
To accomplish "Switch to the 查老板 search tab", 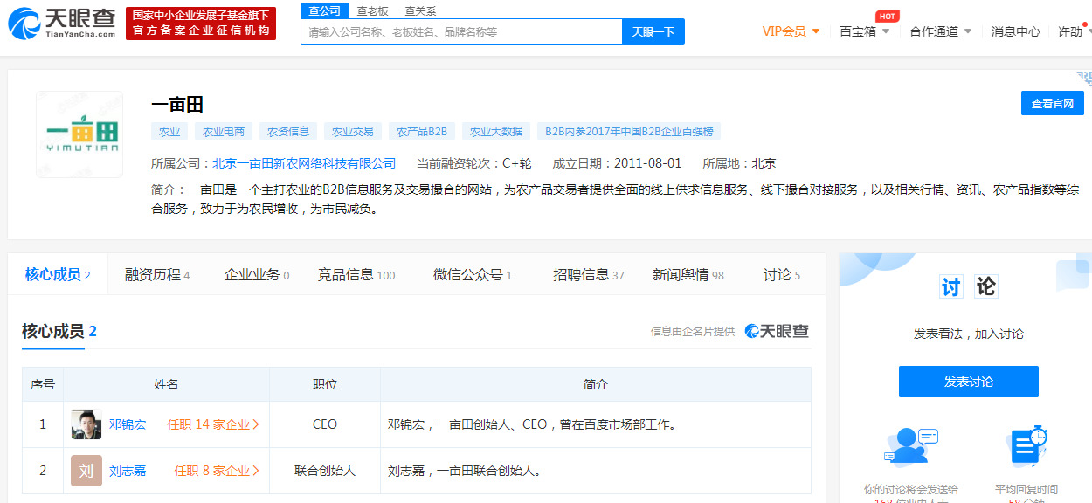I will tap(373, 11).
